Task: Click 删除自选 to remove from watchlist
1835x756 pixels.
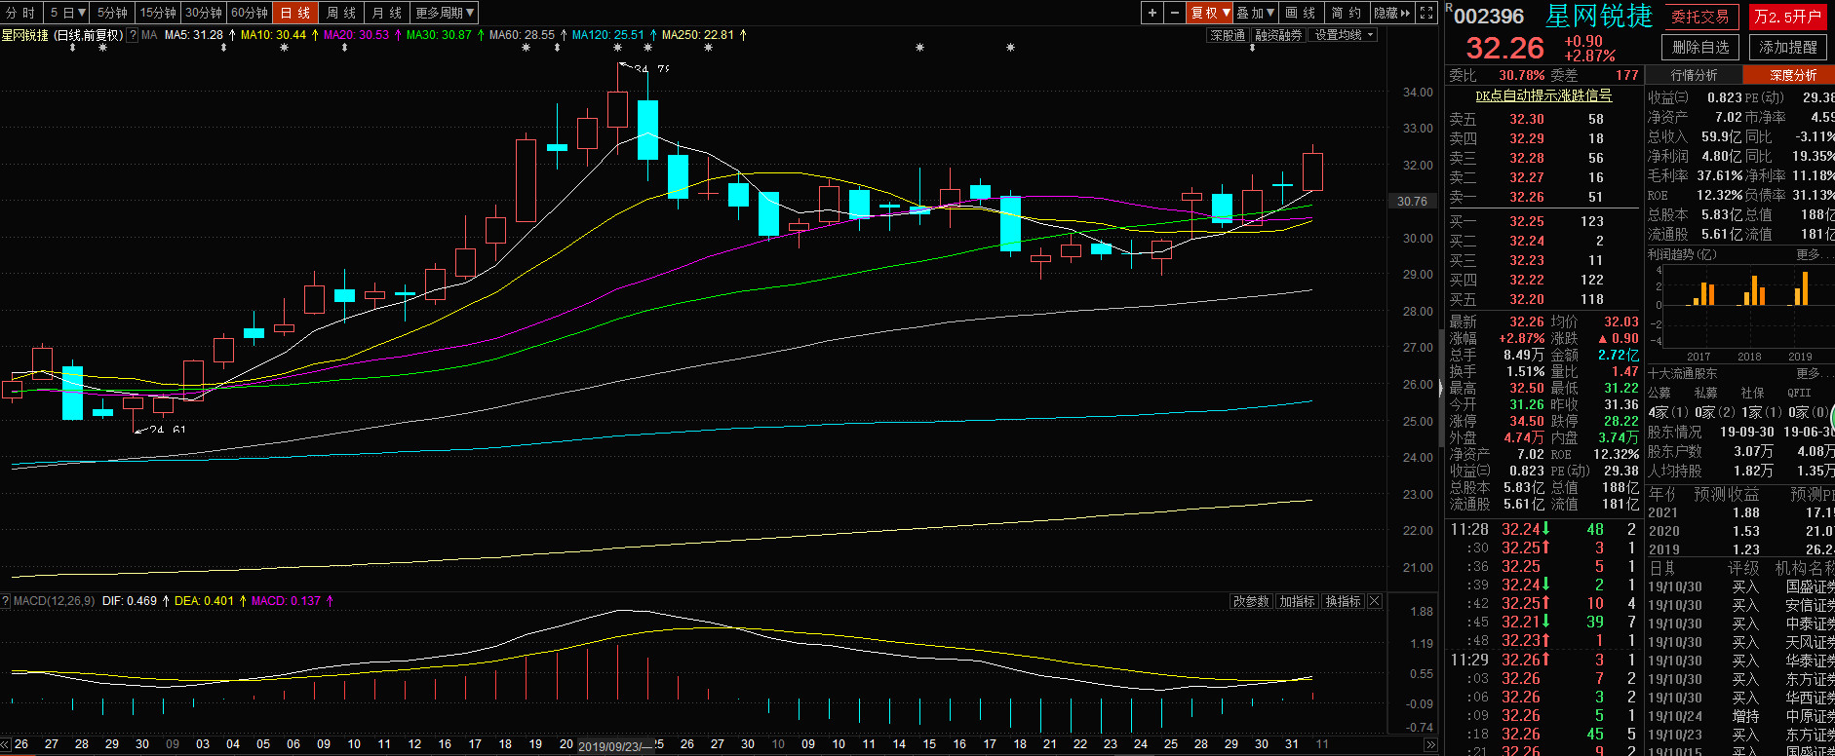Action: tap(1699, 47)
